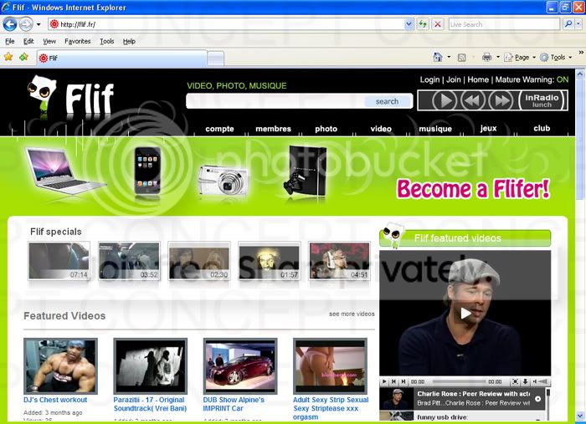Click the browser Forward arrow button

click(x=26, y=24)
